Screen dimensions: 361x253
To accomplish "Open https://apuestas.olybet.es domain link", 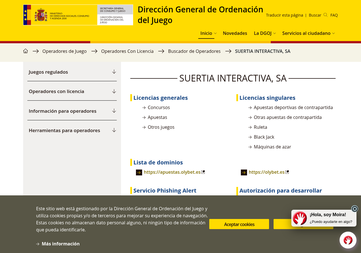I will click(172, 172).
